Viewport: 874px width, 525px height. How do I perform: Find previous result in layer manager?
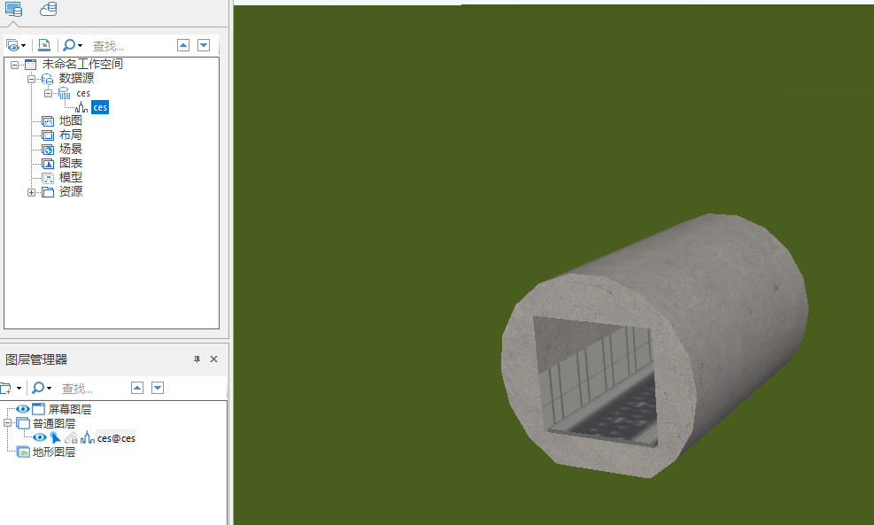click(137, 388)
